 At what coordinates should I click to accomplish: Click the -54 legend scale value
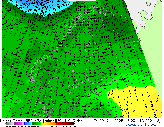(8, 126)
